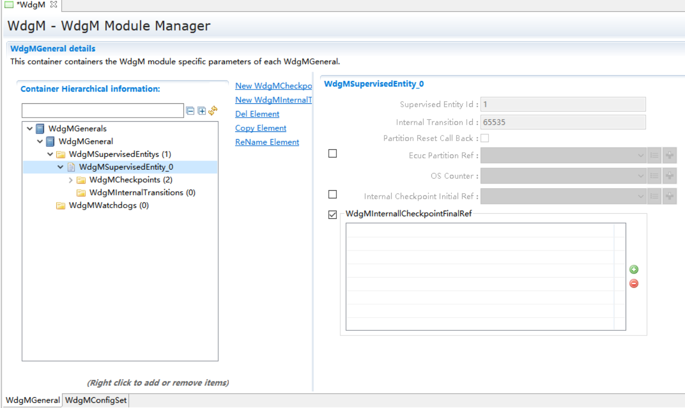Click the expand all tree icon
Image resolution: width=685 pixels, height=408 pixels.
click(201, 111)
